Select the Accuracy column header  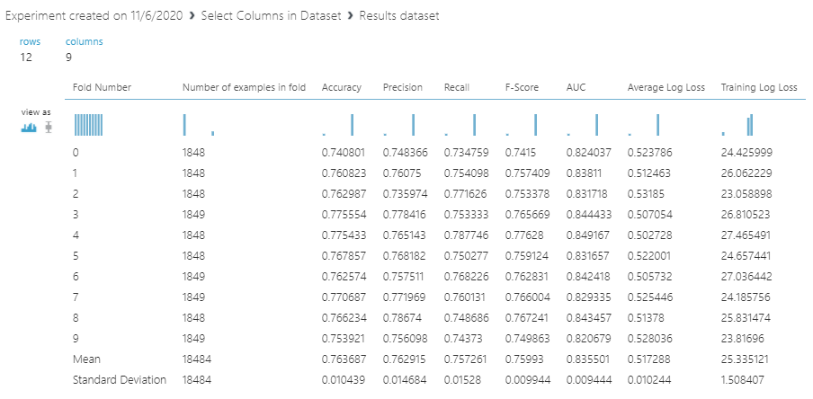[x=342, y=87]
